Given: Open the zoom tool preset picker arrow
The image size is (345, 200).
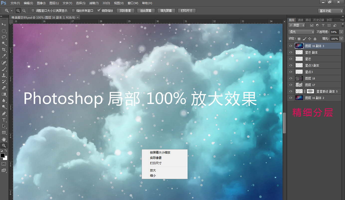Looking at the screenshot, I should 12,11.
